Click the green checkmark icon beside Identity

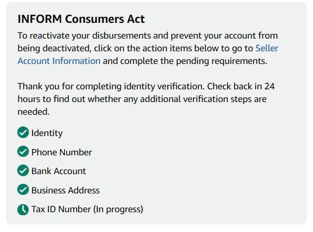click(x=23, y=132)
